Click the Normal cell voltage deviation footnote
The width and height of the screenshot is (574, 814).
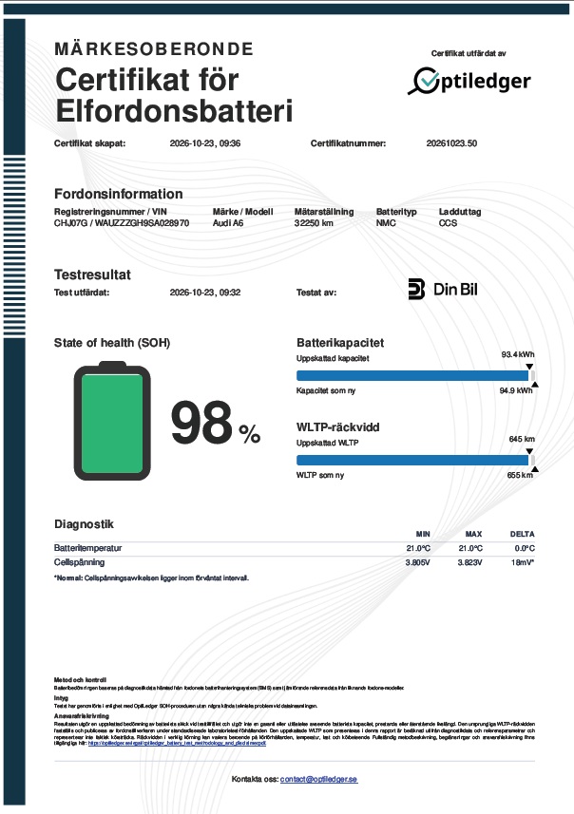(152, 577)
